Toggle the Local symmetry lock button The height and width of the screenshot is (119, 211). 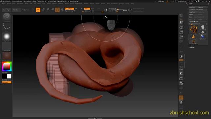coord(181,57)
